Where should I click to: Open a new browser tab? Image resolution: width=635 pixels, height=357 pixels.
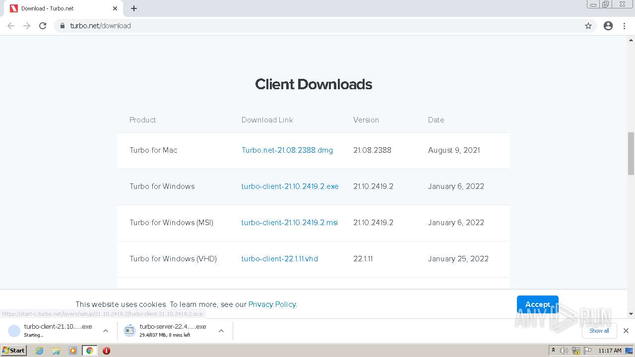coord(134,8)
